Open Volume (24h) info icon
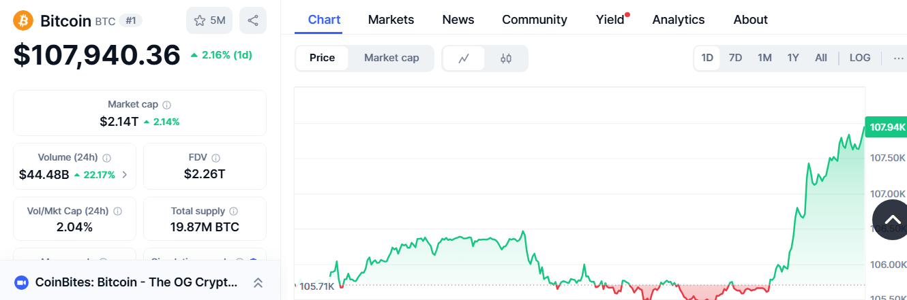This screenshot has height=300, width=907. click(x=106, y=158)
